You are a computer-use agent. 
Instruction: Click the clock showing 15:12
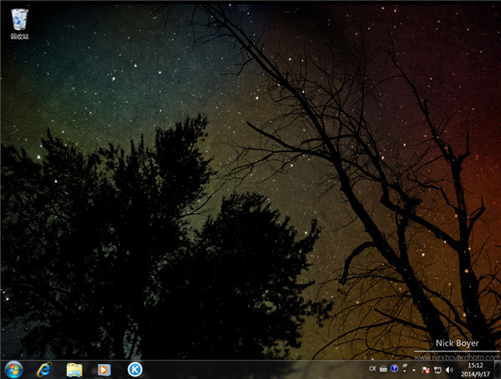[474, 364]
